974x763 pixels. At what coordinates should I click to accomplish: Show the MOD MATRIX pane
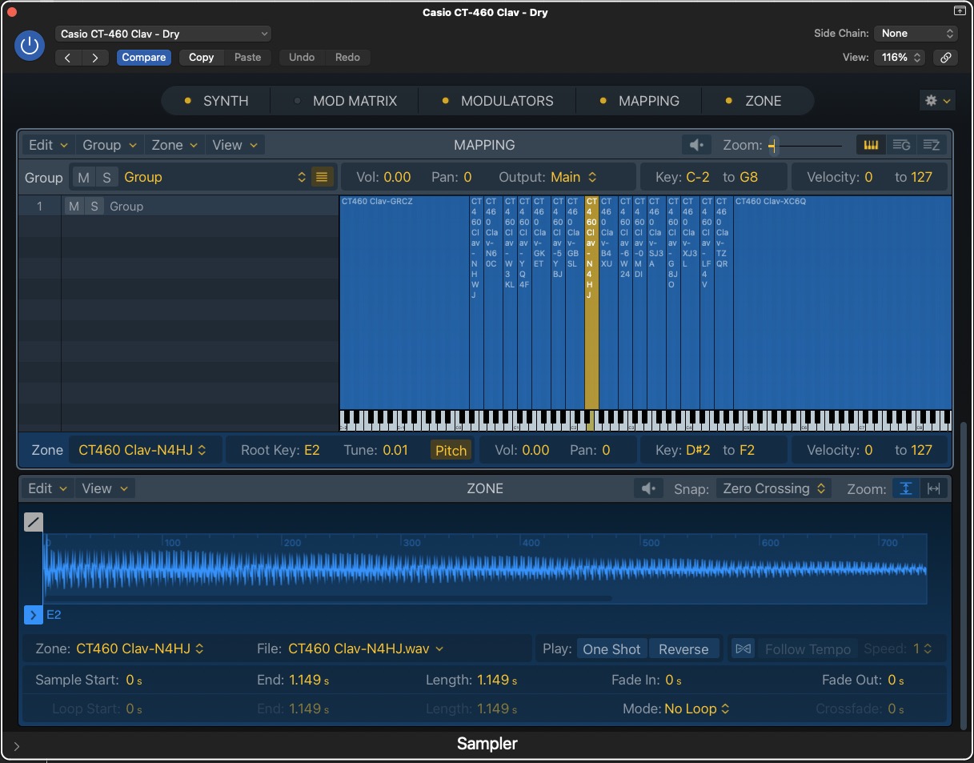(346, 101)
